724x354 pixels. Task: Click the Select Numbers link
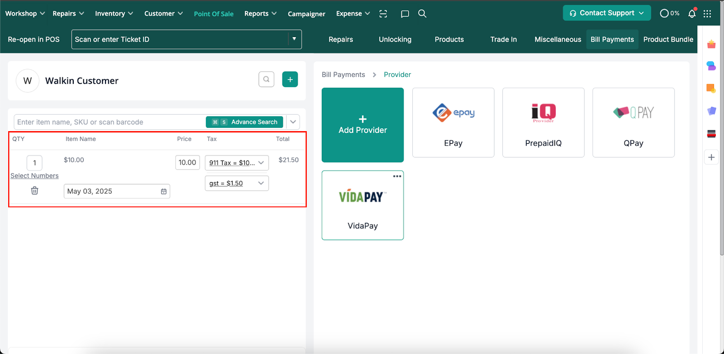point(34,176)
